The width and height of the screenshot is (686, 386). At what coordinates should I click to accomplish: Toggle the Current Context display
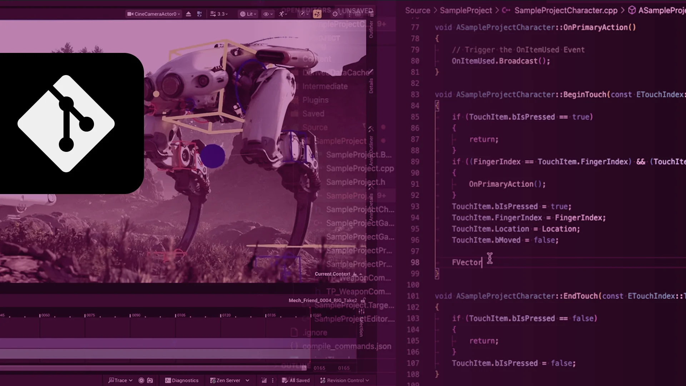click(x=332, y=274)
